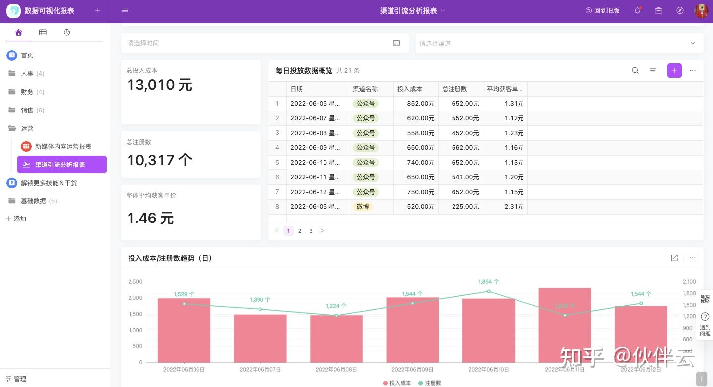
Task: Open the search icon in 每日投放数据概览
Action: pos(635,71)
